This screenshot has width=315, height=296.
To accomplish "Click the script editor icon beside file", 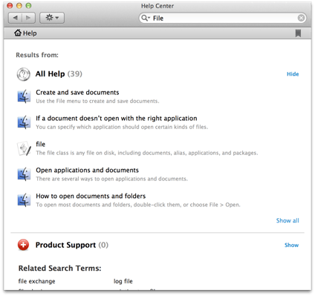I will (x=24, y=148).
